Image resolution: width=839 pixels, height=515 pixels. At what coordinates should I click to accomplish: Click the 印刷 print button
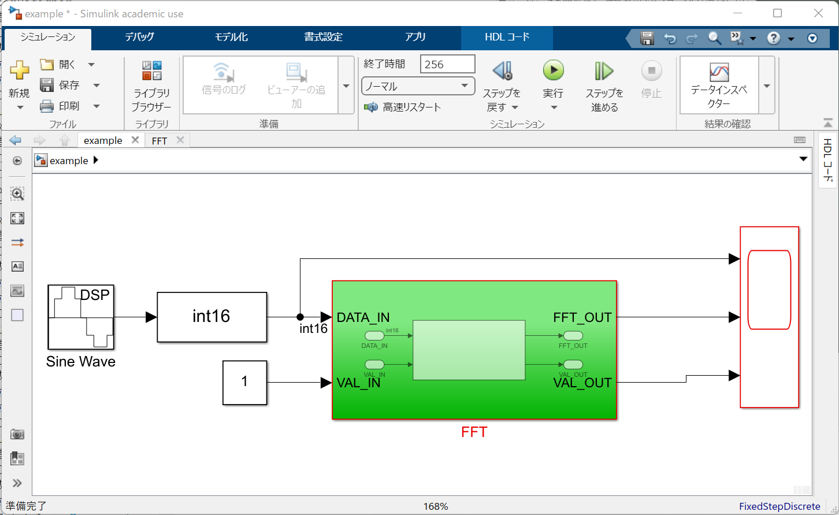pos(61,106)
